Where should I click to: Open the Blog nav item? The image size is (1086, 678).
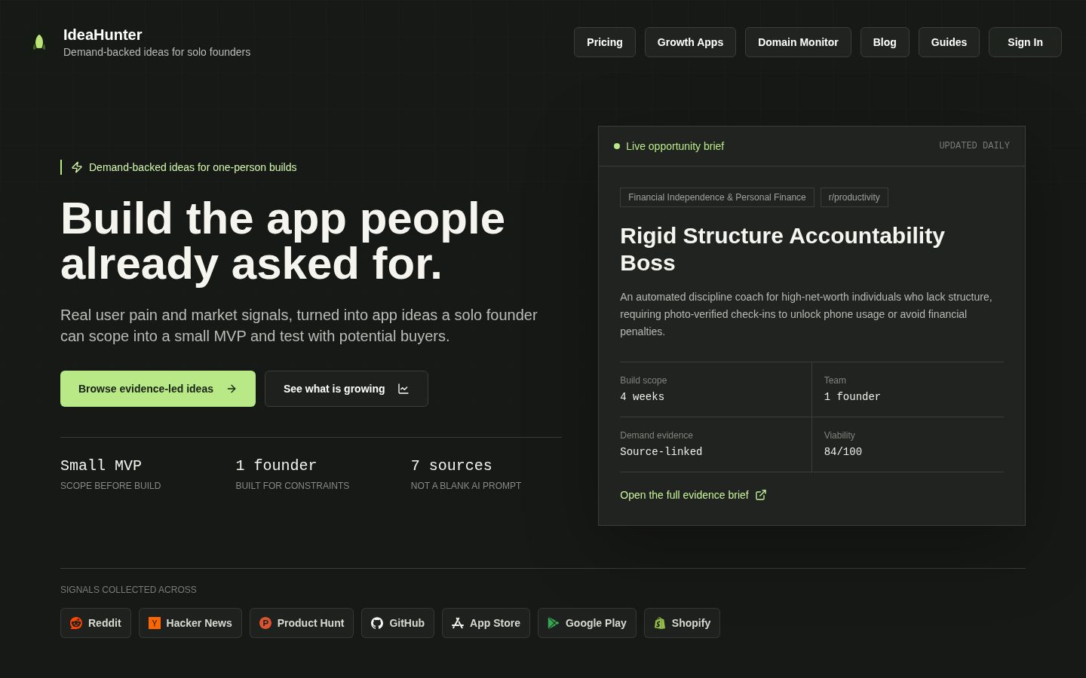click(885, 42)
